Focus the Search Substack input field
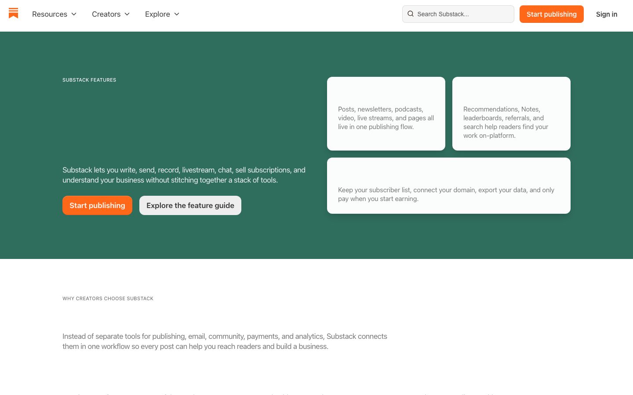This screenshot has width=633, height=395. (458, 14)
